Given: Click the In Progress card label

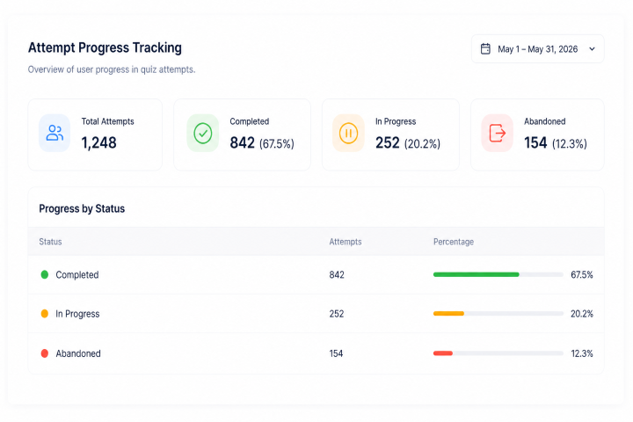Looking at the screenshot, I should [396, 121].
